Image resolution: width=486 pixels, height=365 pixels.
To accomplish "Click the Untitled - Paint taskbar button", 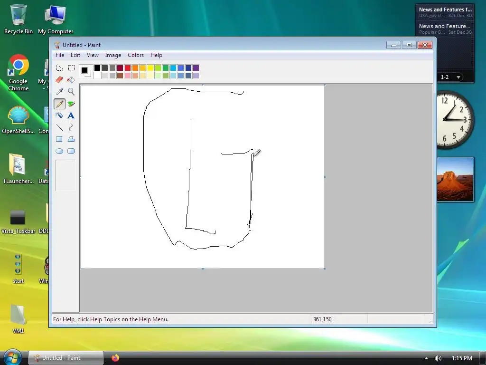I will [66, 358].
